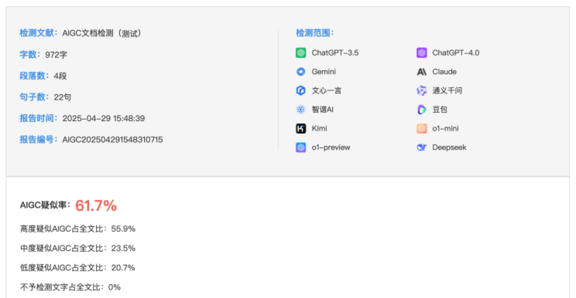Image resolution: width=576 pixels, height=298 pixels.
Task: Select the 豆包 label
Action: pos(439,109)
